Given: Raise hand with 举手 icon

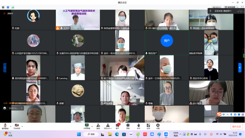Looking at the screenshot, I should (138, 126).
